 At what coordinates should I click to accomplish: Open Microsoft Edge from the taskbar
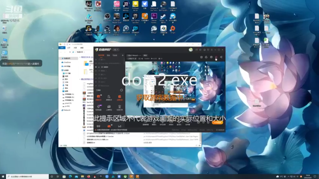[x=70, y=177]
